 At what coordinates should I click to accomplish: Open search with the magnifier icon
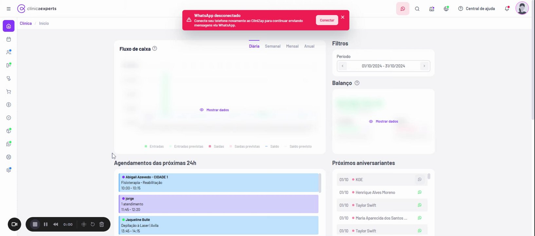[417, 9]
